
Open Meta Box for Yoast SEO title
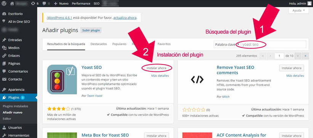[105, 135]
